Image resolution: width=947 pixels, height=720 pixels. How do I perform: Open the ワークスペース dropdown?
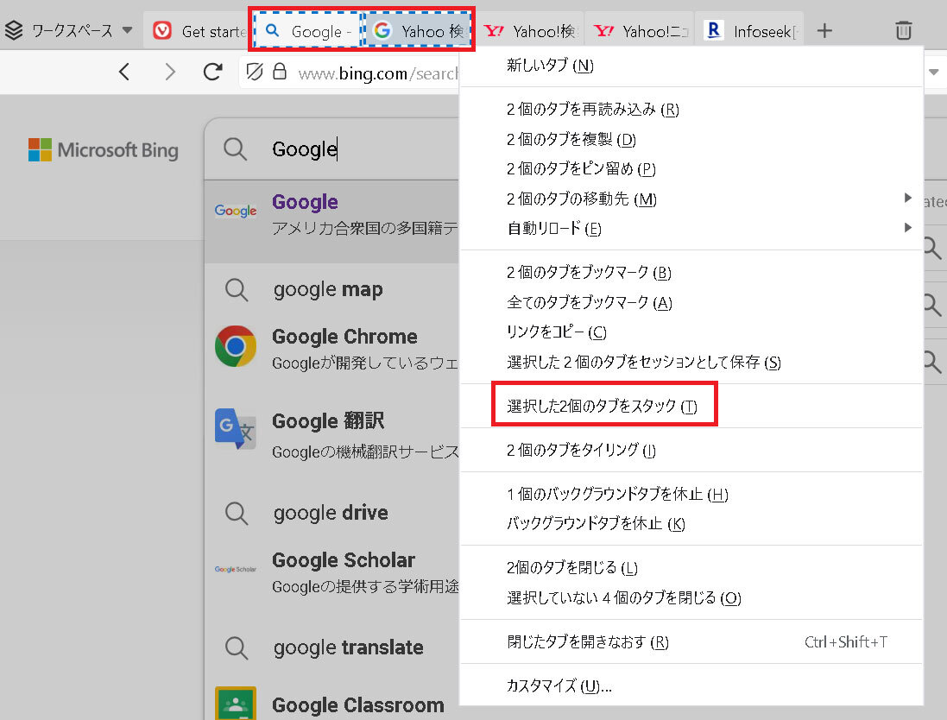69,31
